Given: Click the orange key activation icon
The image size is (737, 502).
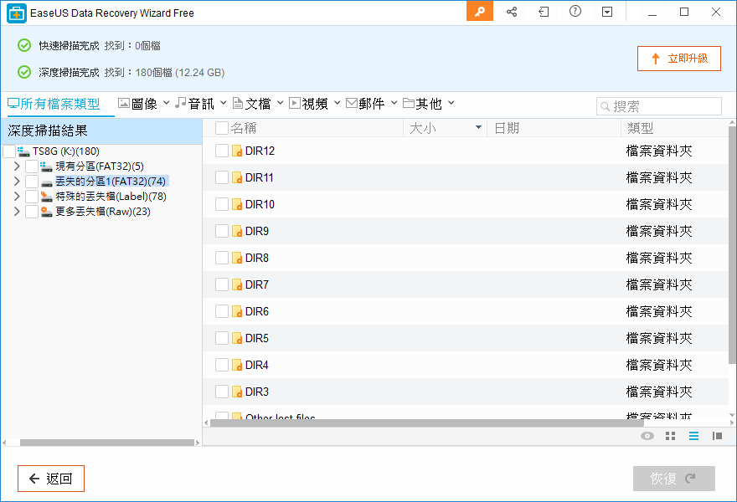Looking at the screenshot, I should [x=479, y=12].
